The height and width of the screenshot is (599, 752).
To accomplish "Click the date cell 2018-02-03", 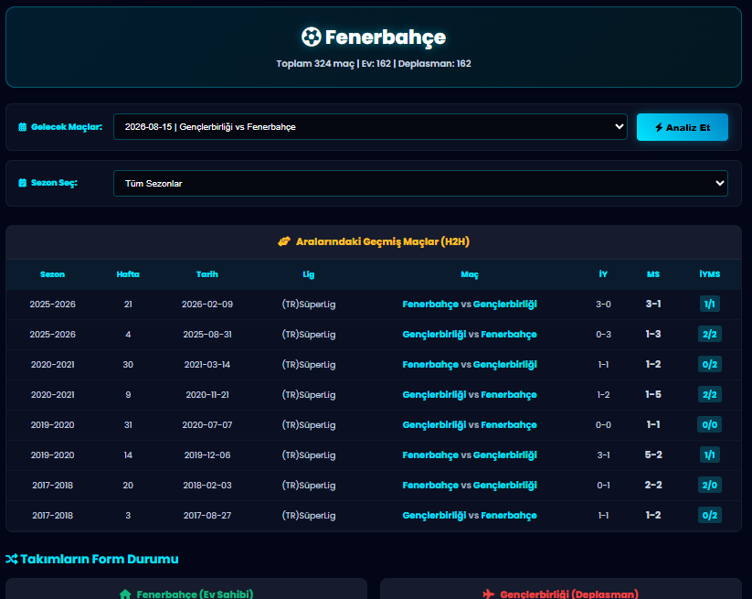I will pyautogui.click(x=207, y=486).
